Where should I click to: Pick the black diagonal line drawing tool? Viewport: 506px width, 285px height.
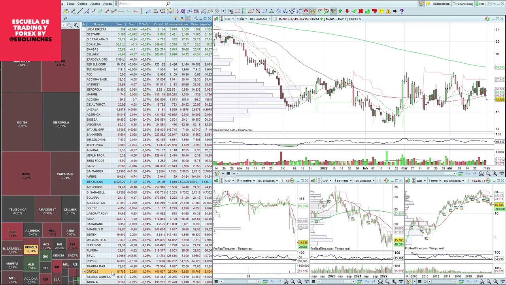[80, 11]
